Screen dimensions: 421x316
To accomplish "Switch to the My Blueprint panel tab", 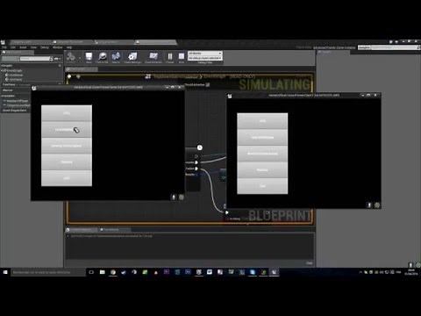I will (x=17, y=53).
